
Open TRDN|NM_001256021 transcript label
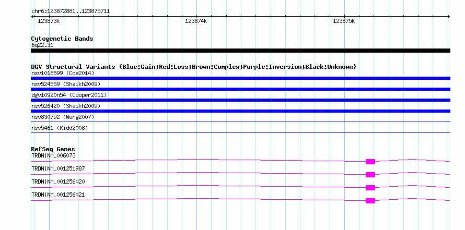[58, 195]
